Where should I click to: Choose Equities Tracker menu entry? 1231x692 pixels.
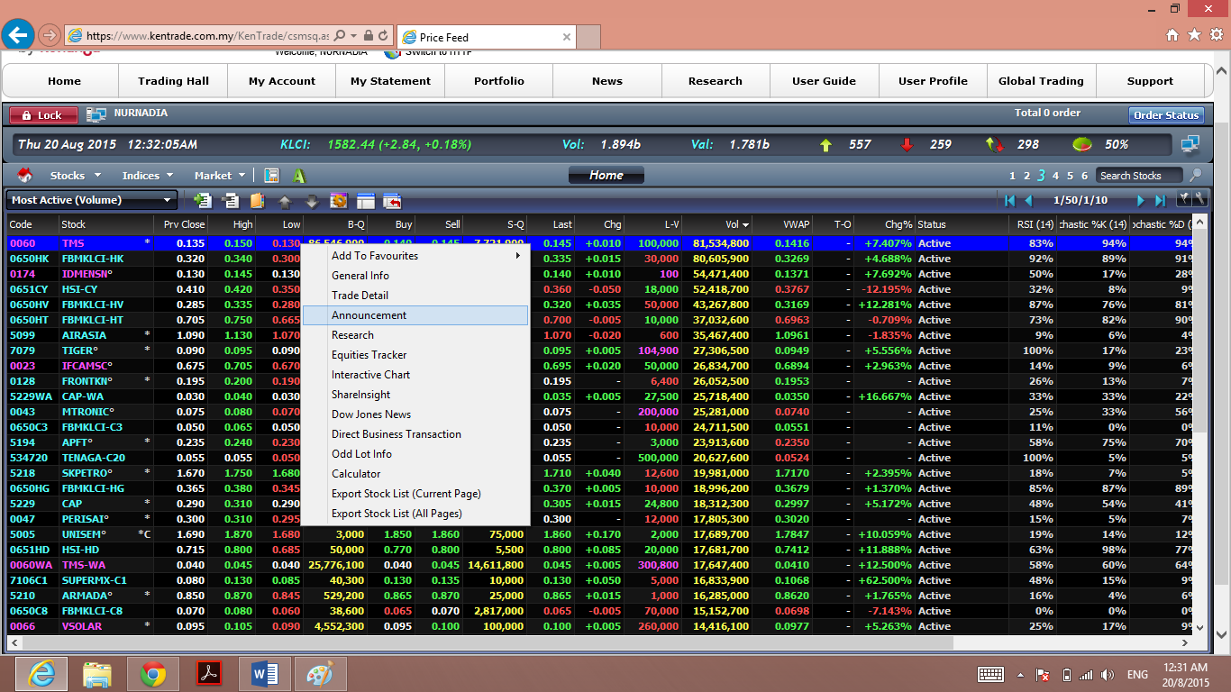(415, 355)
